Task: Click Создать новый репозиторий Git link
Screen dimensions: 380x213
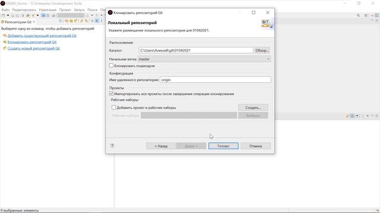Action: point(34,48)
